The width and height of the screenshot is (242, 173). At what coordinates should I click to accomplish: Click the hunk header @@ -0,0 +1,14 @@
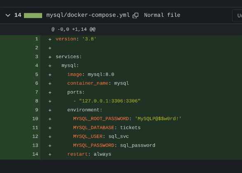click(74, 29)
